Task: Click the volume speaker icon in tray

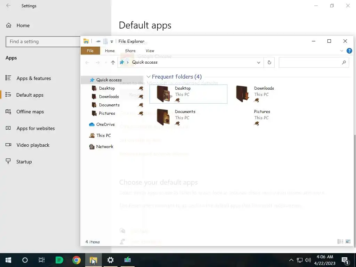Action: click(308, 260)
